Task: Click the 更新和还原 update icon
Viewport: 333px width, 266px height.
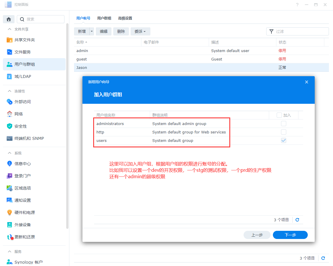Action: coord(10,237)
